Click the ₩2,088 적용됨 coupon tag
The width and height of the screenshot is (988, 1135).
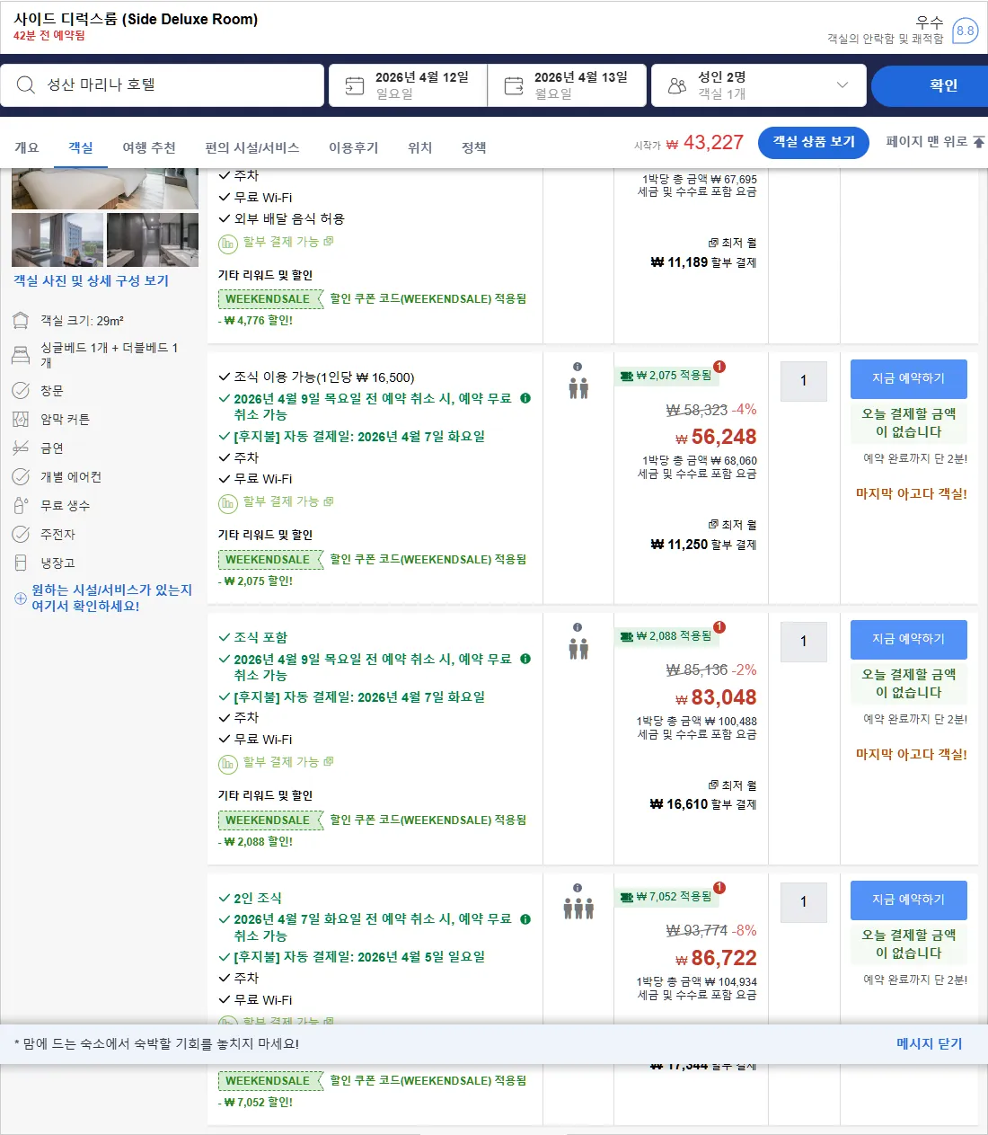coord(668,636)
